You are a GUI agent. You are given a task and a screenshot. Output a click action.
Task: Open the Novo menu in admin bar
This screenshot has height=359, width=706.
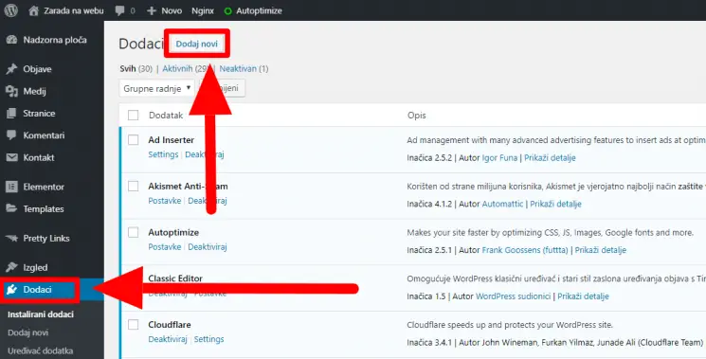click(164, 10)
